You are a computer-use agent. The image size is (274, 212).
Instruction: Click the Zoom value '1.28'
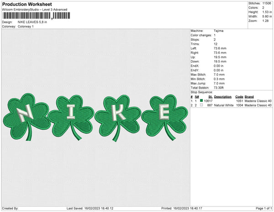pos(265,21)
